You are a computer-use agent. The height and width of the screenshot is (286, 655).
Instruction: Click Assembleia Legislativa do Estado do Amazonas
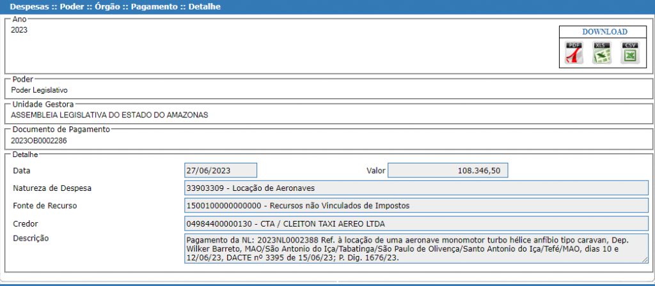(x=109, y=115)
